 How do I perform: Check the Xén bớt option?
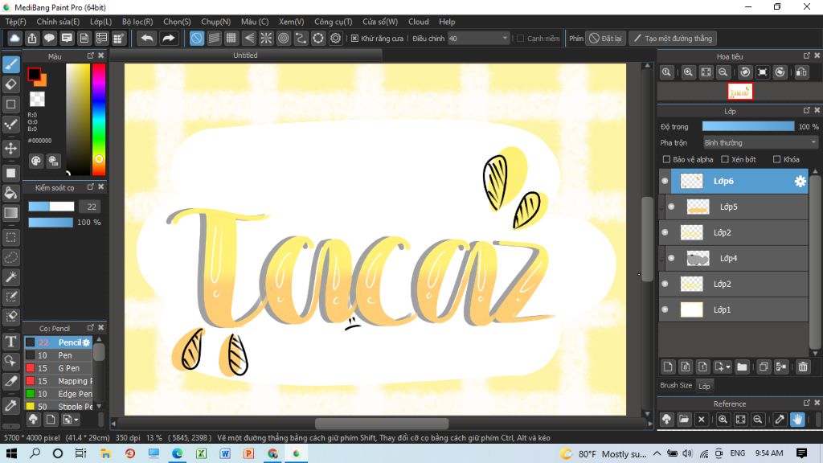[725, 159]
